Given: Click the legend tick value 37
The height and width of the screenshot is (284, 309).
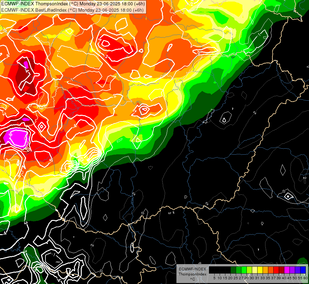Looking at the screenshot, I should pos(274,278).
